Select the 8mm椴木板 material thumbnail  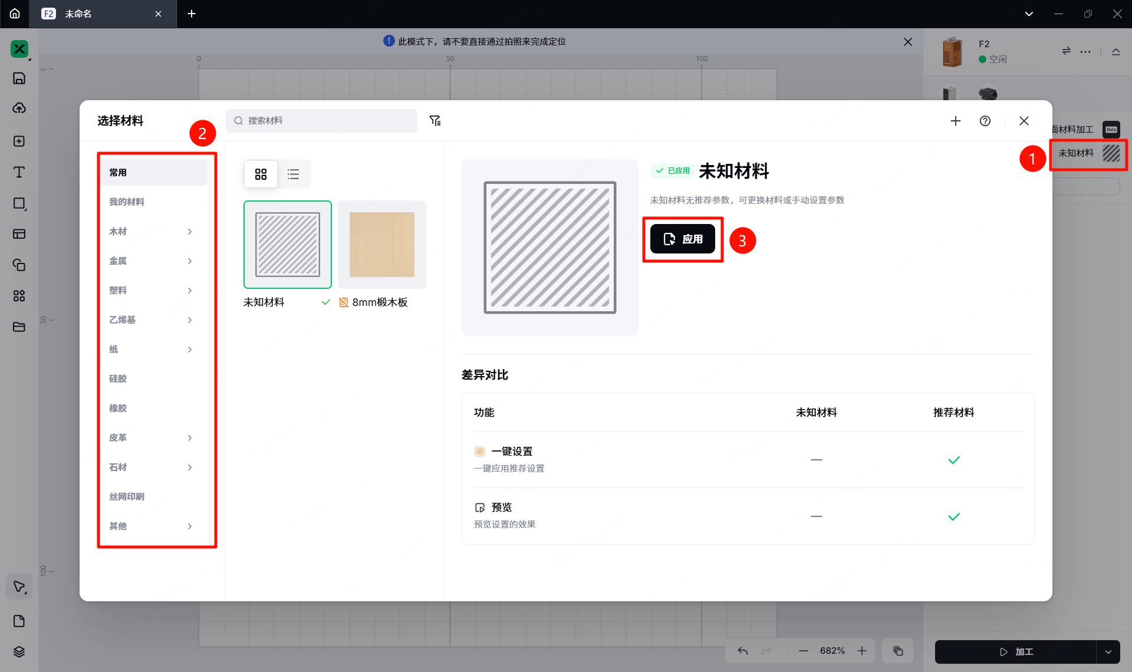(381, 245)
